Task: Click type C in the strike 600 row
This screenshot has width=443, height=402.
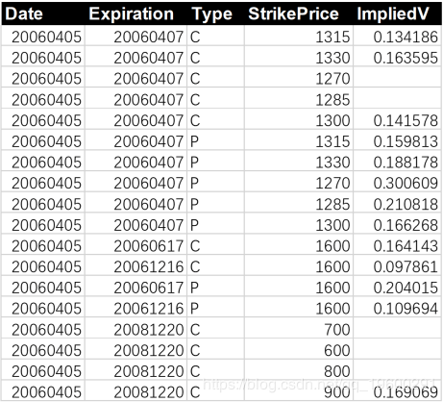Action: pos(195,350)
